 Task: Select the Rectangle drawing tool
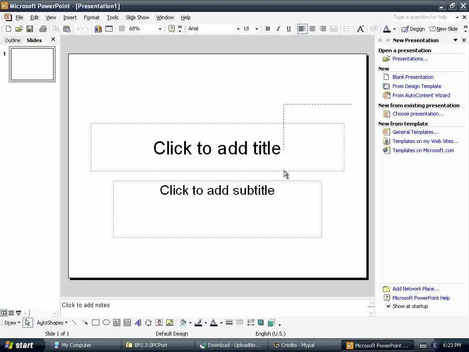[x=96, y=323]
